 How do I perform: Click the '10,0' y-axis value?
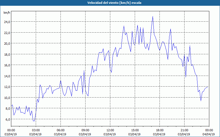tap(7, 98)
